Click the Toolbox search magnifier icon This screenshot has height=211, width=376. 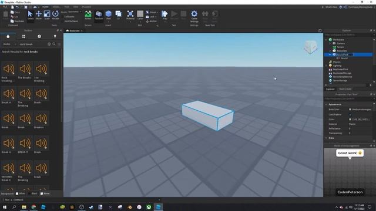pos(54,45)
